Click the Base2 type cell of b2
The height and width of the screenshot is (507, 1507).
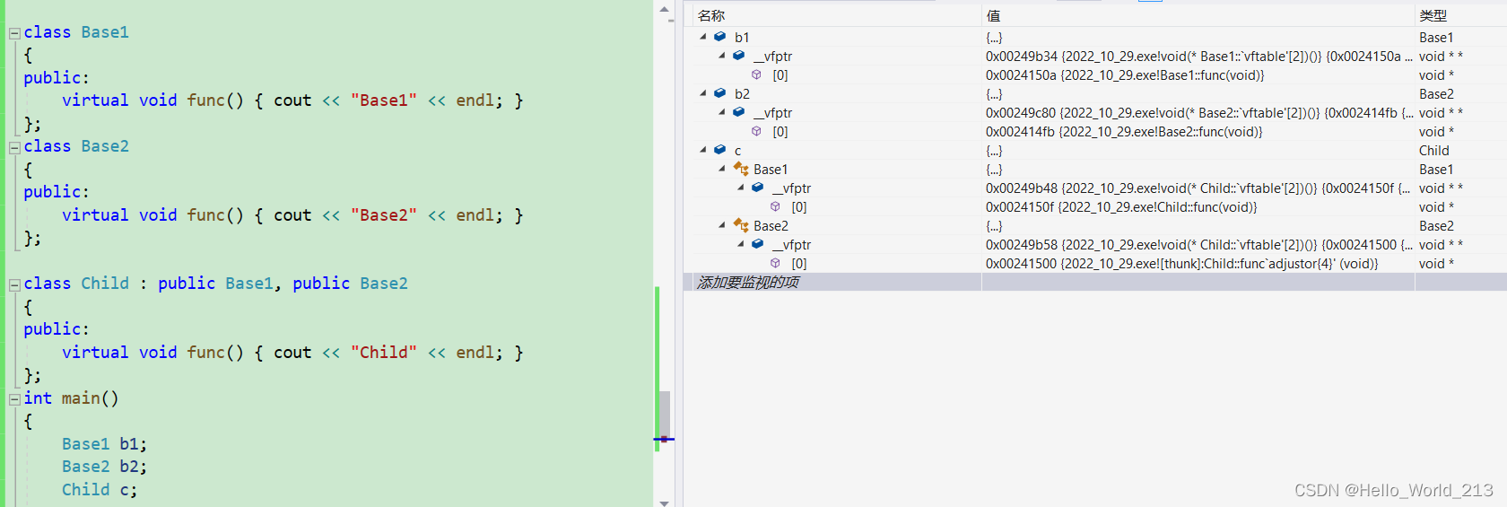(x=1436, y=93)
